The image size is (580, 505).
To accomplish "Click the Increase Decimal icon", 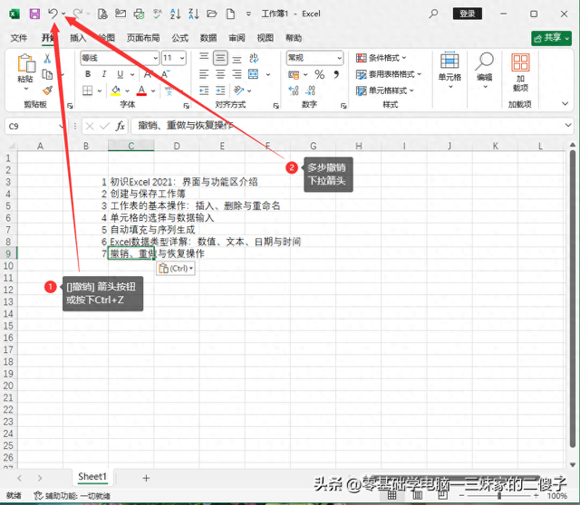I will 294,91.
